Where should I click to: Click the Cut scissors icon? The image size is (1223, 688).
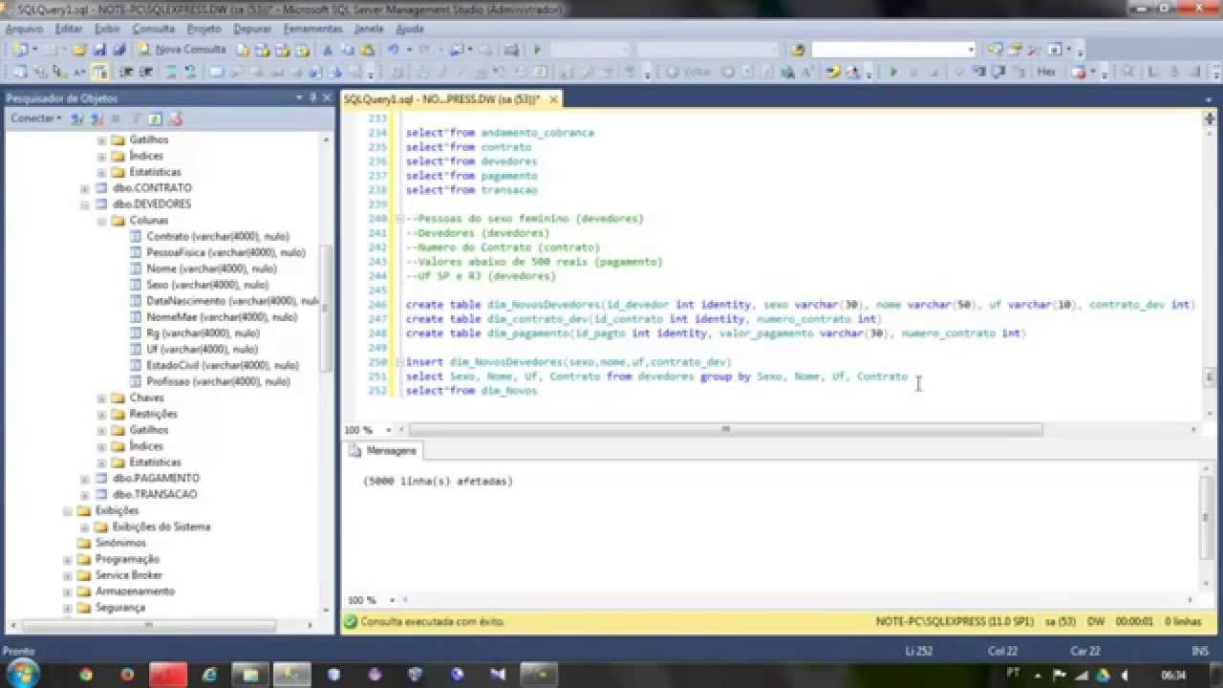327,50
